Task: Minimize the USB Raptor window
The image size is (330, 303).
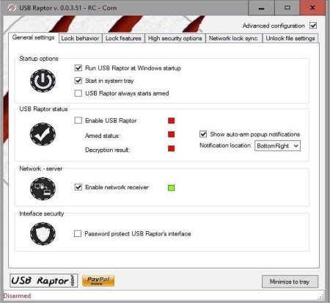Action: click(261, 8)
